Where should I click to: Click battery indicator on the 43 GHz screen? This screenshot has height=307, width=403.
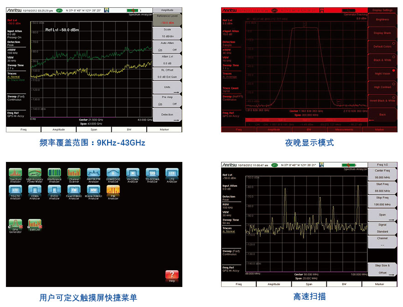pyautogui.click(x=133, y=10)
